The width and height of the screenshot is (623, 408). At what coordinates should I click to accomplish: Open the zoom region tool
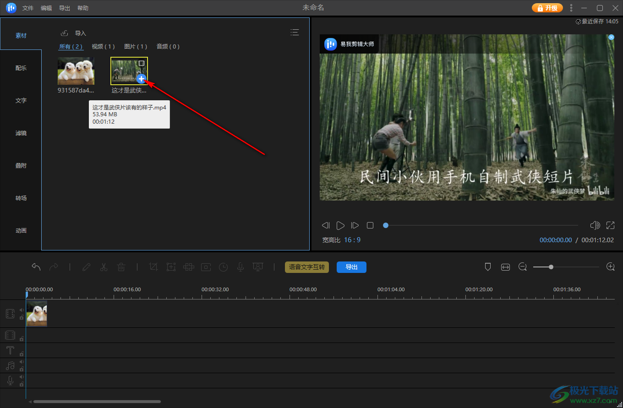point(171,267)
